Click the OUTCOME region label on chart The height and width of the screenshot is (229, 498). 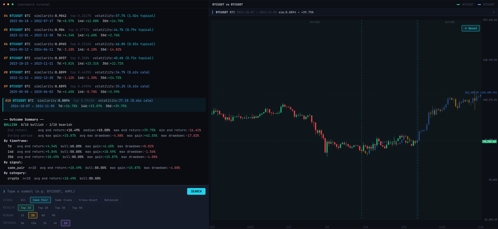[x=450, y=22]
